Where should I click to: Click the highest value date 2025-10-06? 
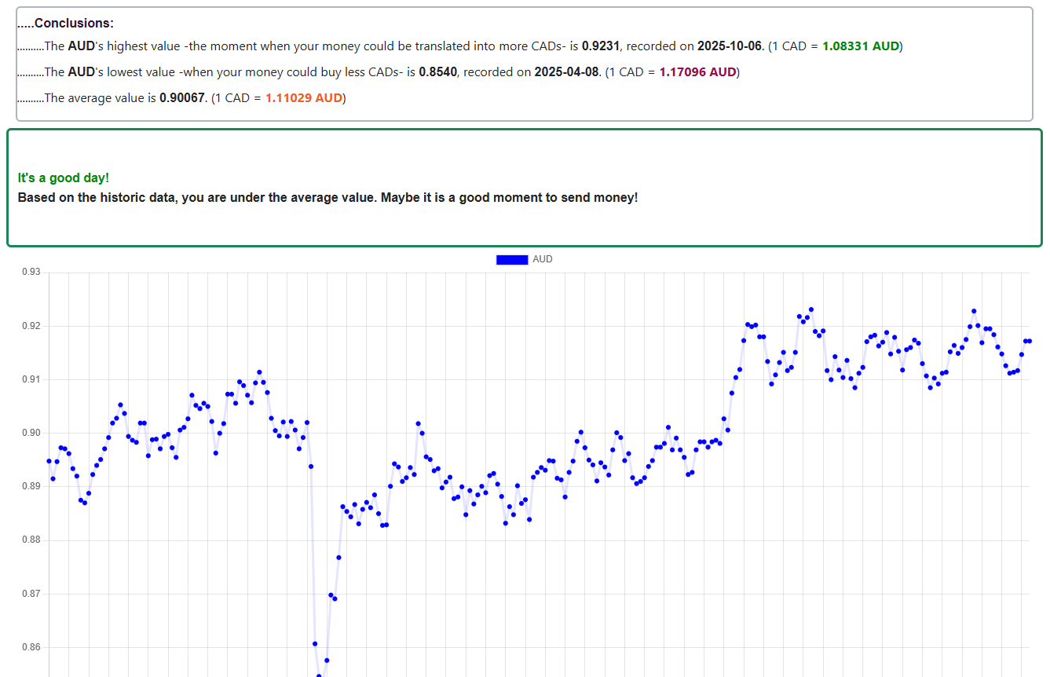730,46
